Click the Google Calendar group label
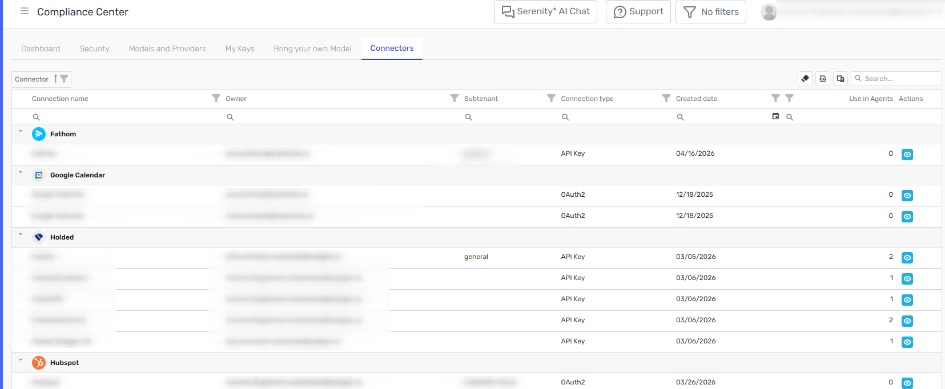This screenshot has width=945, height=389. 78,175
